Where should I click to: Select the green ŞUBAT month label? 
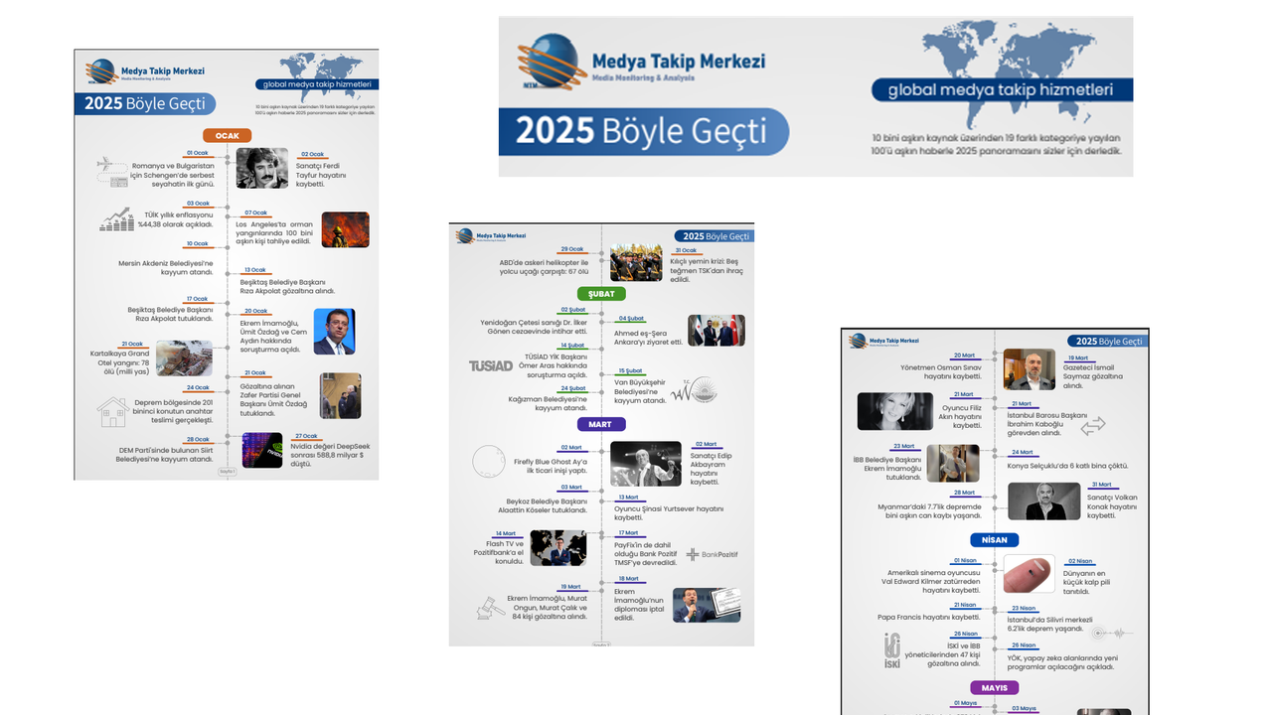coord(601,294)
